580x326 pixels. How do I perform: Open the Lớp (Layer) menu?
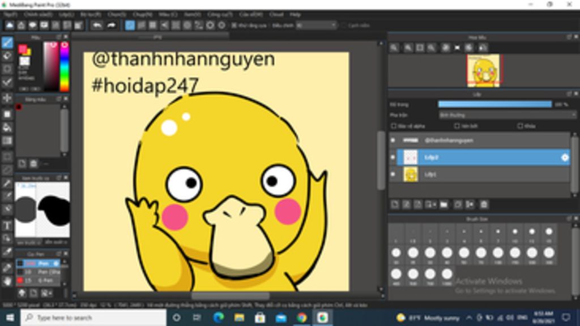pyautogui.click(x=66, y=14)
